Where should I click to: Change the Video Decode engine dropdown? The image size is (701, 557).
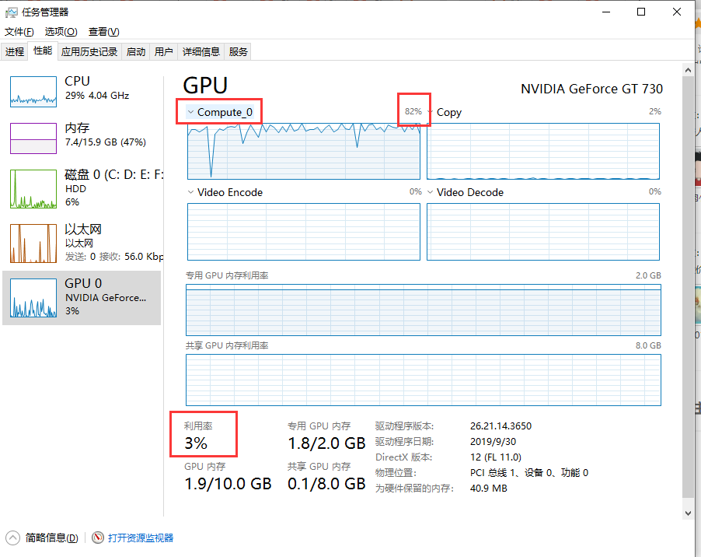(430, 191)
